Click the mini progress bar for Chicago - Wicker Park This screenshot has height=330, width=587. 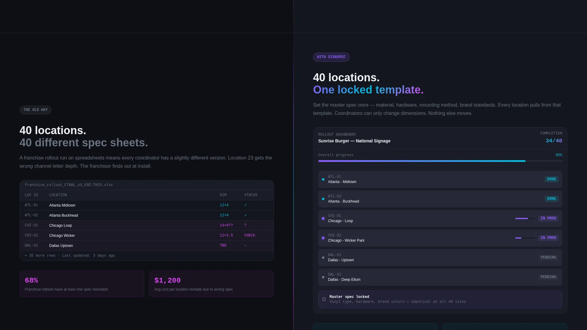coord(525,238)
